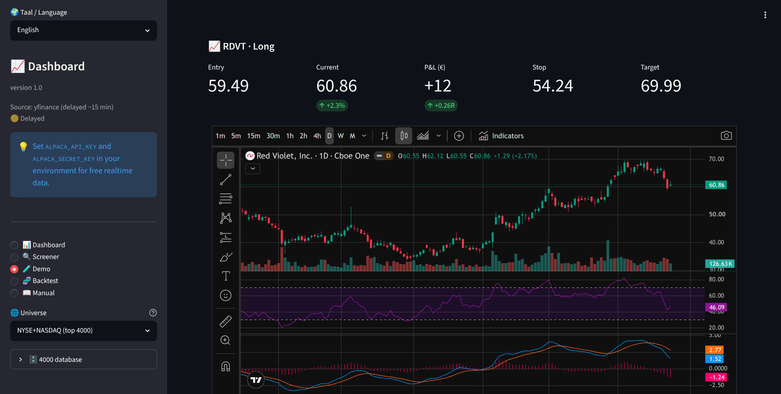
Task: Open the NYSE+NASDAQ universe dropdown
Action: (x=83, y=331)
